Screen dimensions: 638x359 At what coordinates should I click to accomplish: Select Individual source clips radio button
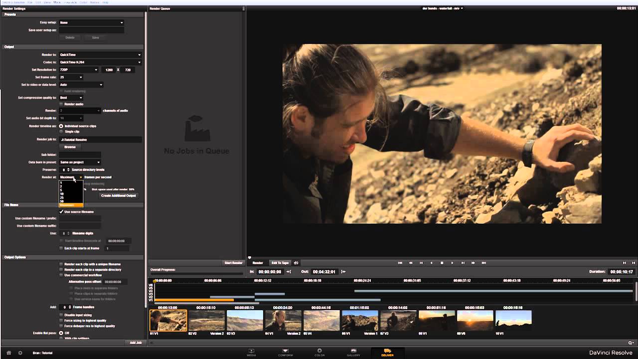tap(61, 126)
